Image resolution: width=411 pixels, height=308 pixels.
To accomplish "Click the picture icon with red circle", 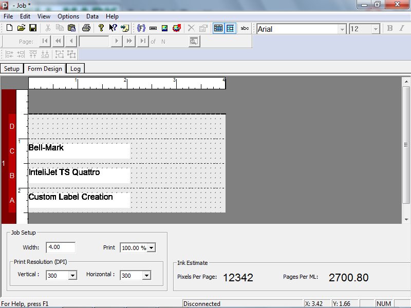I will click(x=177, y=28).
